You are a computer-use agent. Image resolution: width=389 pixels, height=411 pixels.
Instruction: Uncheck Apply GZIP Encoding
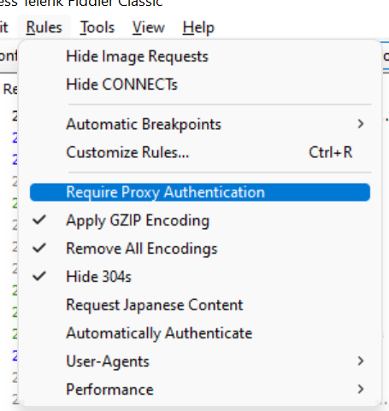click(200, 220)
